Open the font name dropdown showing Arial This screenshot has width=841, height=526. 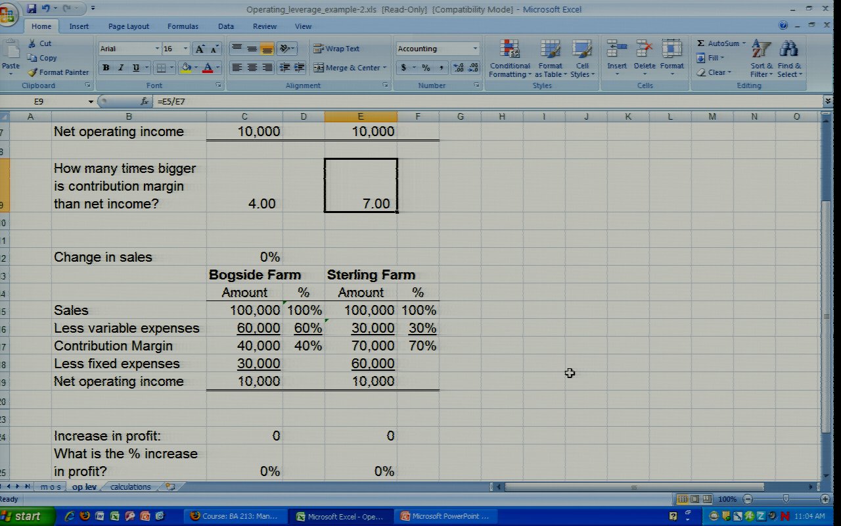coord(156,49)
